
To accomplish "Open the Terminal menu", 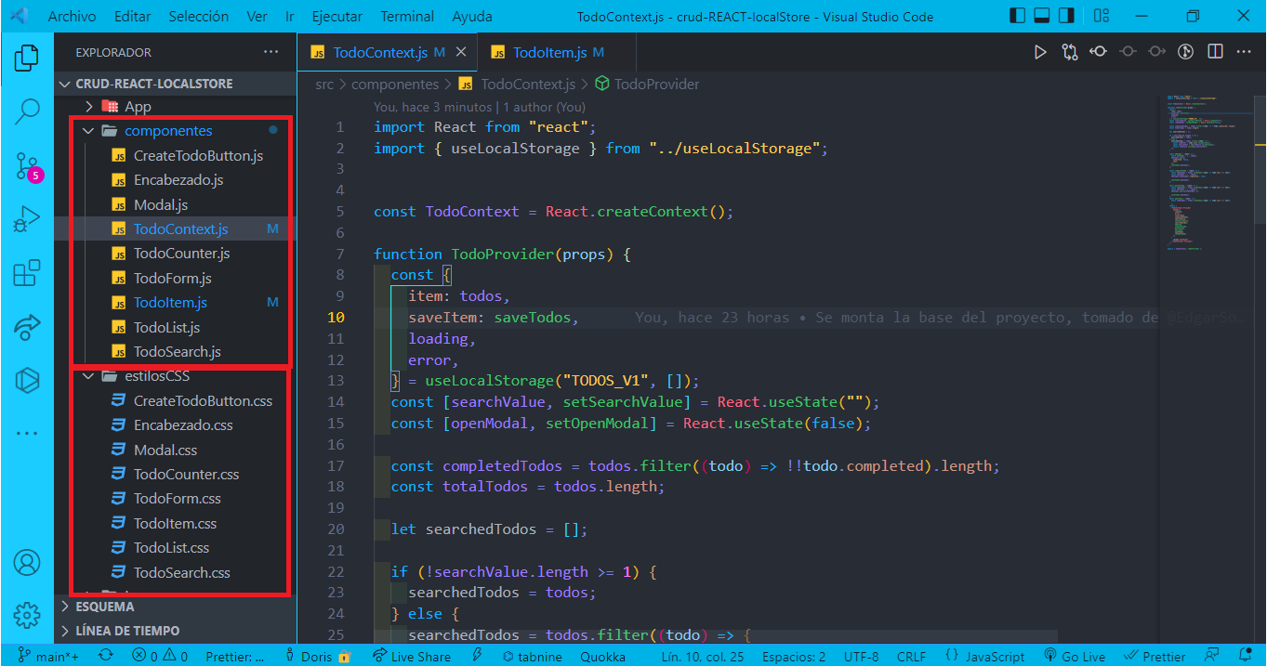I will 406,16.
